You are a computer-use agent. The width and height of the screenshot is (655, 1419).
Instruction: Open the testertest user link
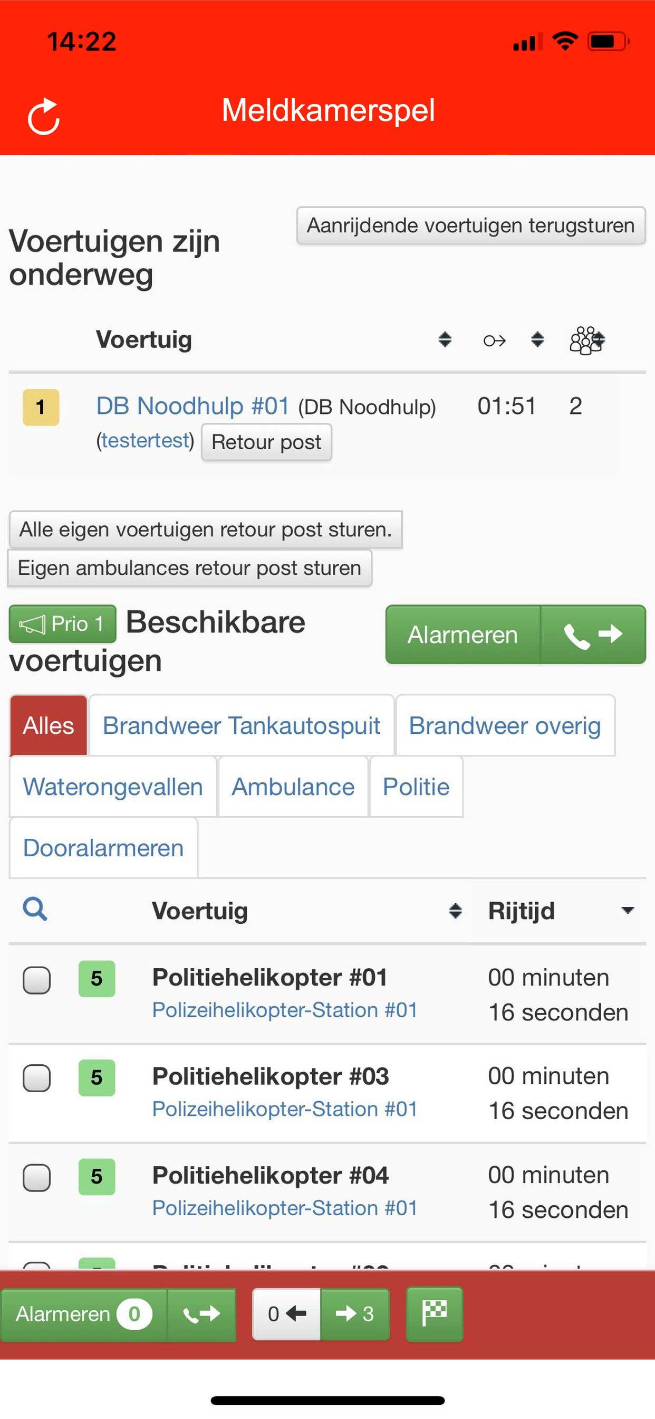[146, 441]
